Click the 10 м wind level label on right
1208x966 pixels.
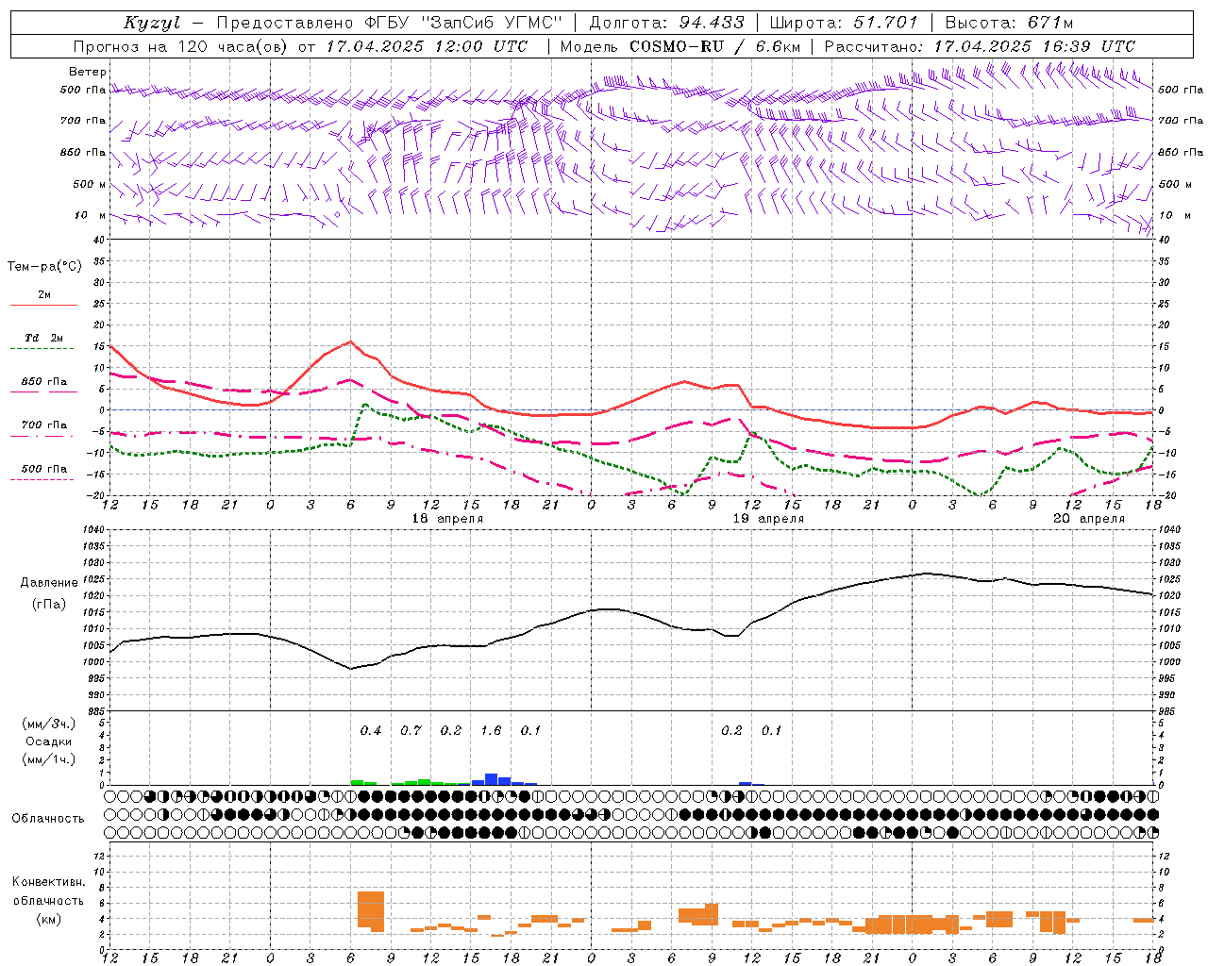pyautogui.click(x=1174, y=215)
